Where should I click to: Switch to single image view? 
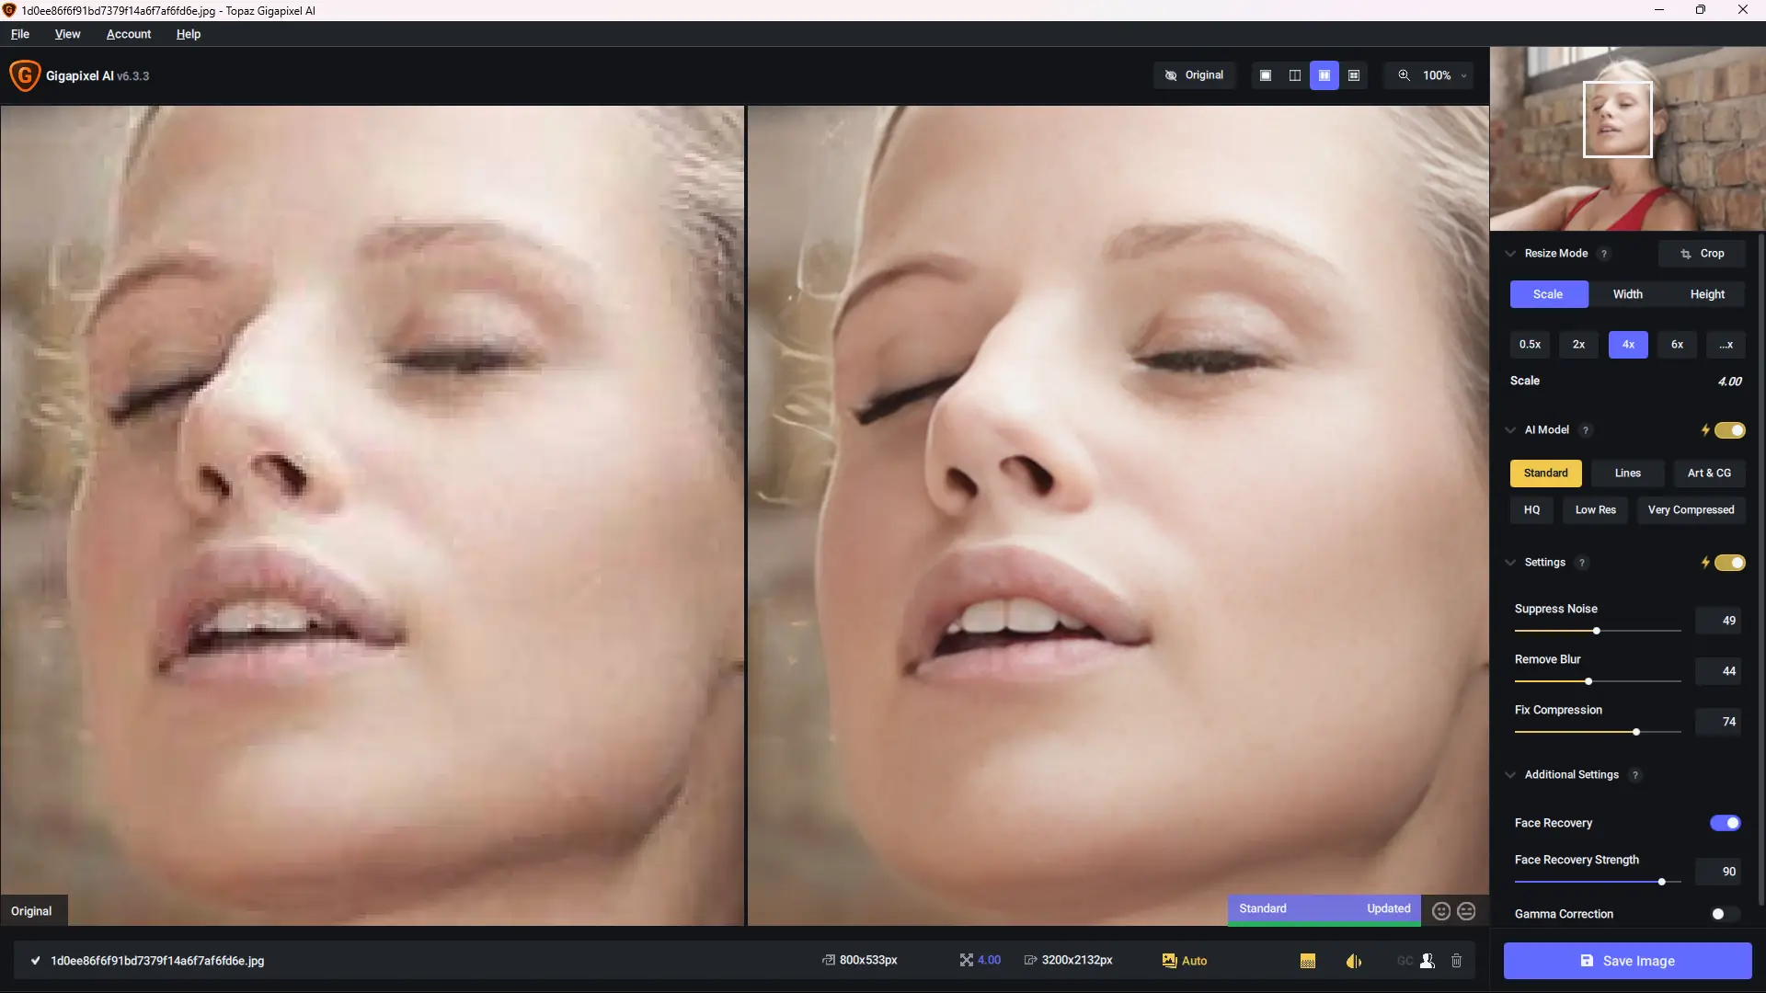point(1266,75)
